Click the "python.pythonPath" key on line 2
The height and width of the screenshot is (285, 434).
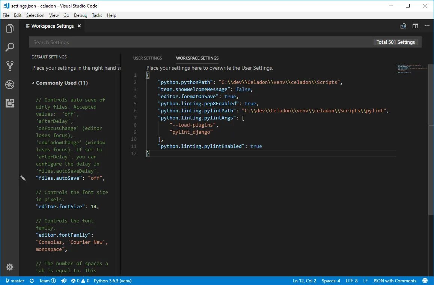tap(186, 82)
